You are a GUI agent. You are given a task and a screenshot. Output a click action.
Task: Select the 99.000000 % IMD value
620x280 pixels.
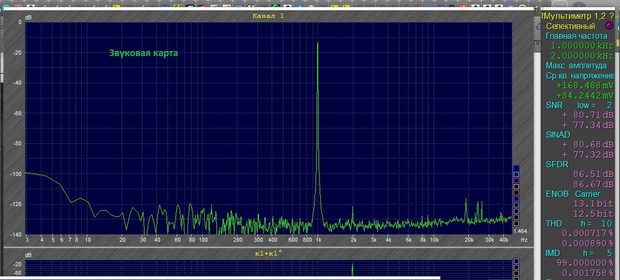[585, 263]
